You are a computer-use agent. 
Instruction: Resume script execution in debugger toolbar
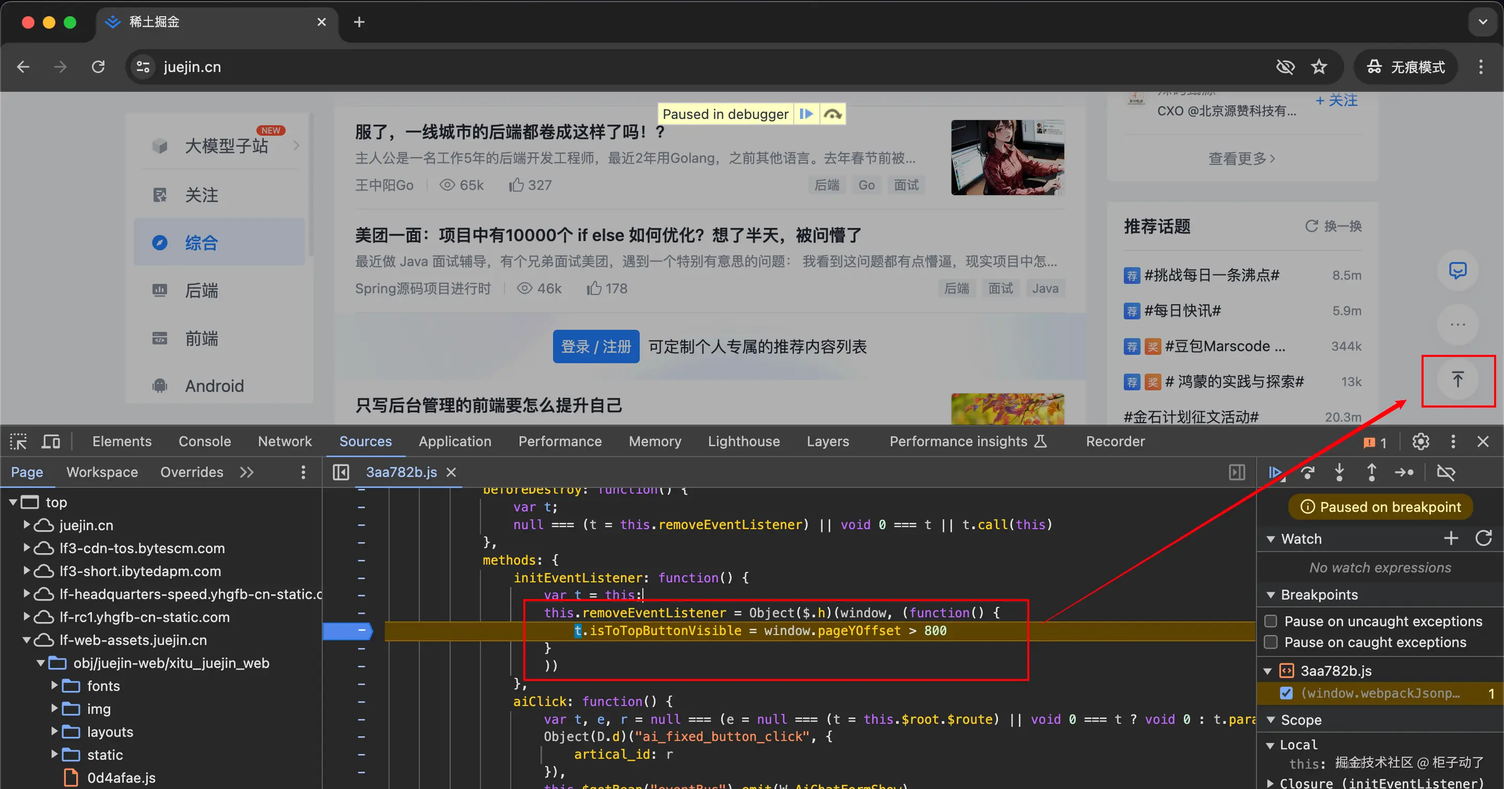coord(1276,472)
